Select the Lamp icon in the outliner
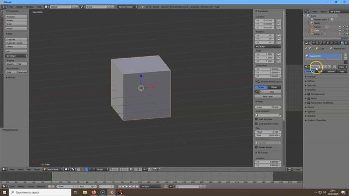Image resolution: width=349 pixels, height=196 pixels. point(312,34)
